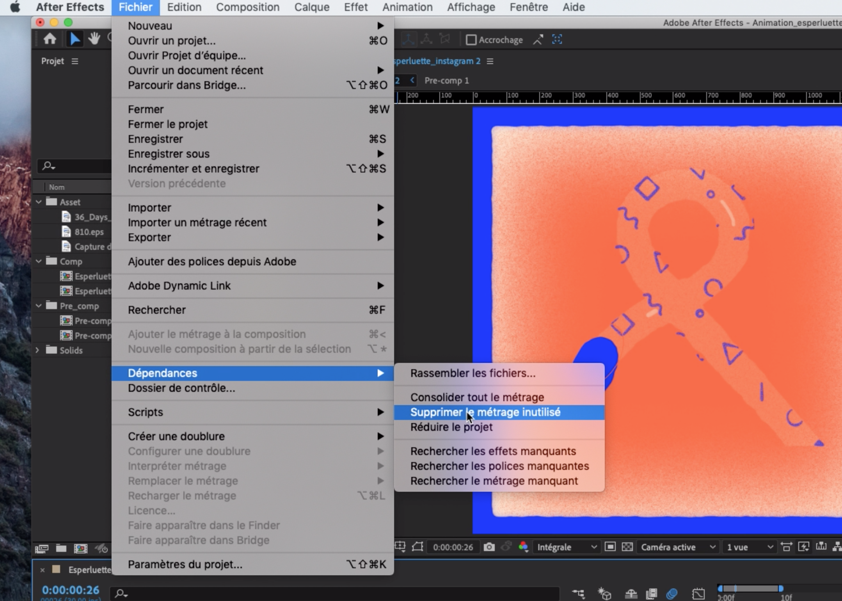Click the snapping extend edges icon
The height and width of the screenshot is (601, 842).
tap(538, 39)
